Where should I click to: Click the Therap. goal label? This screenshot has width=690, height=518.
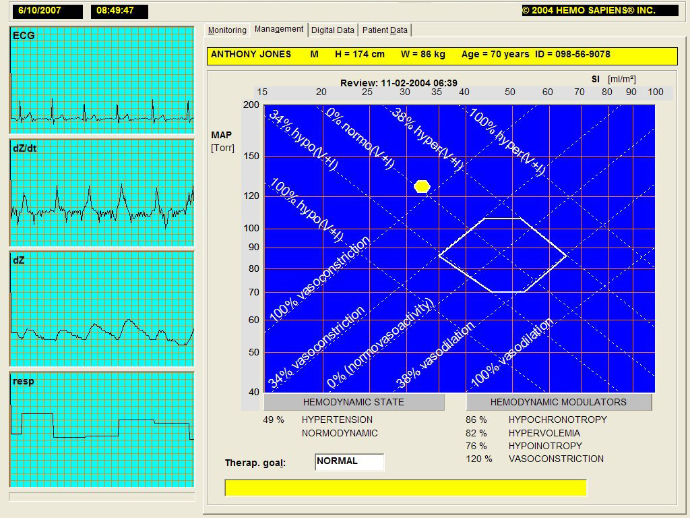[x=255, y=463]
